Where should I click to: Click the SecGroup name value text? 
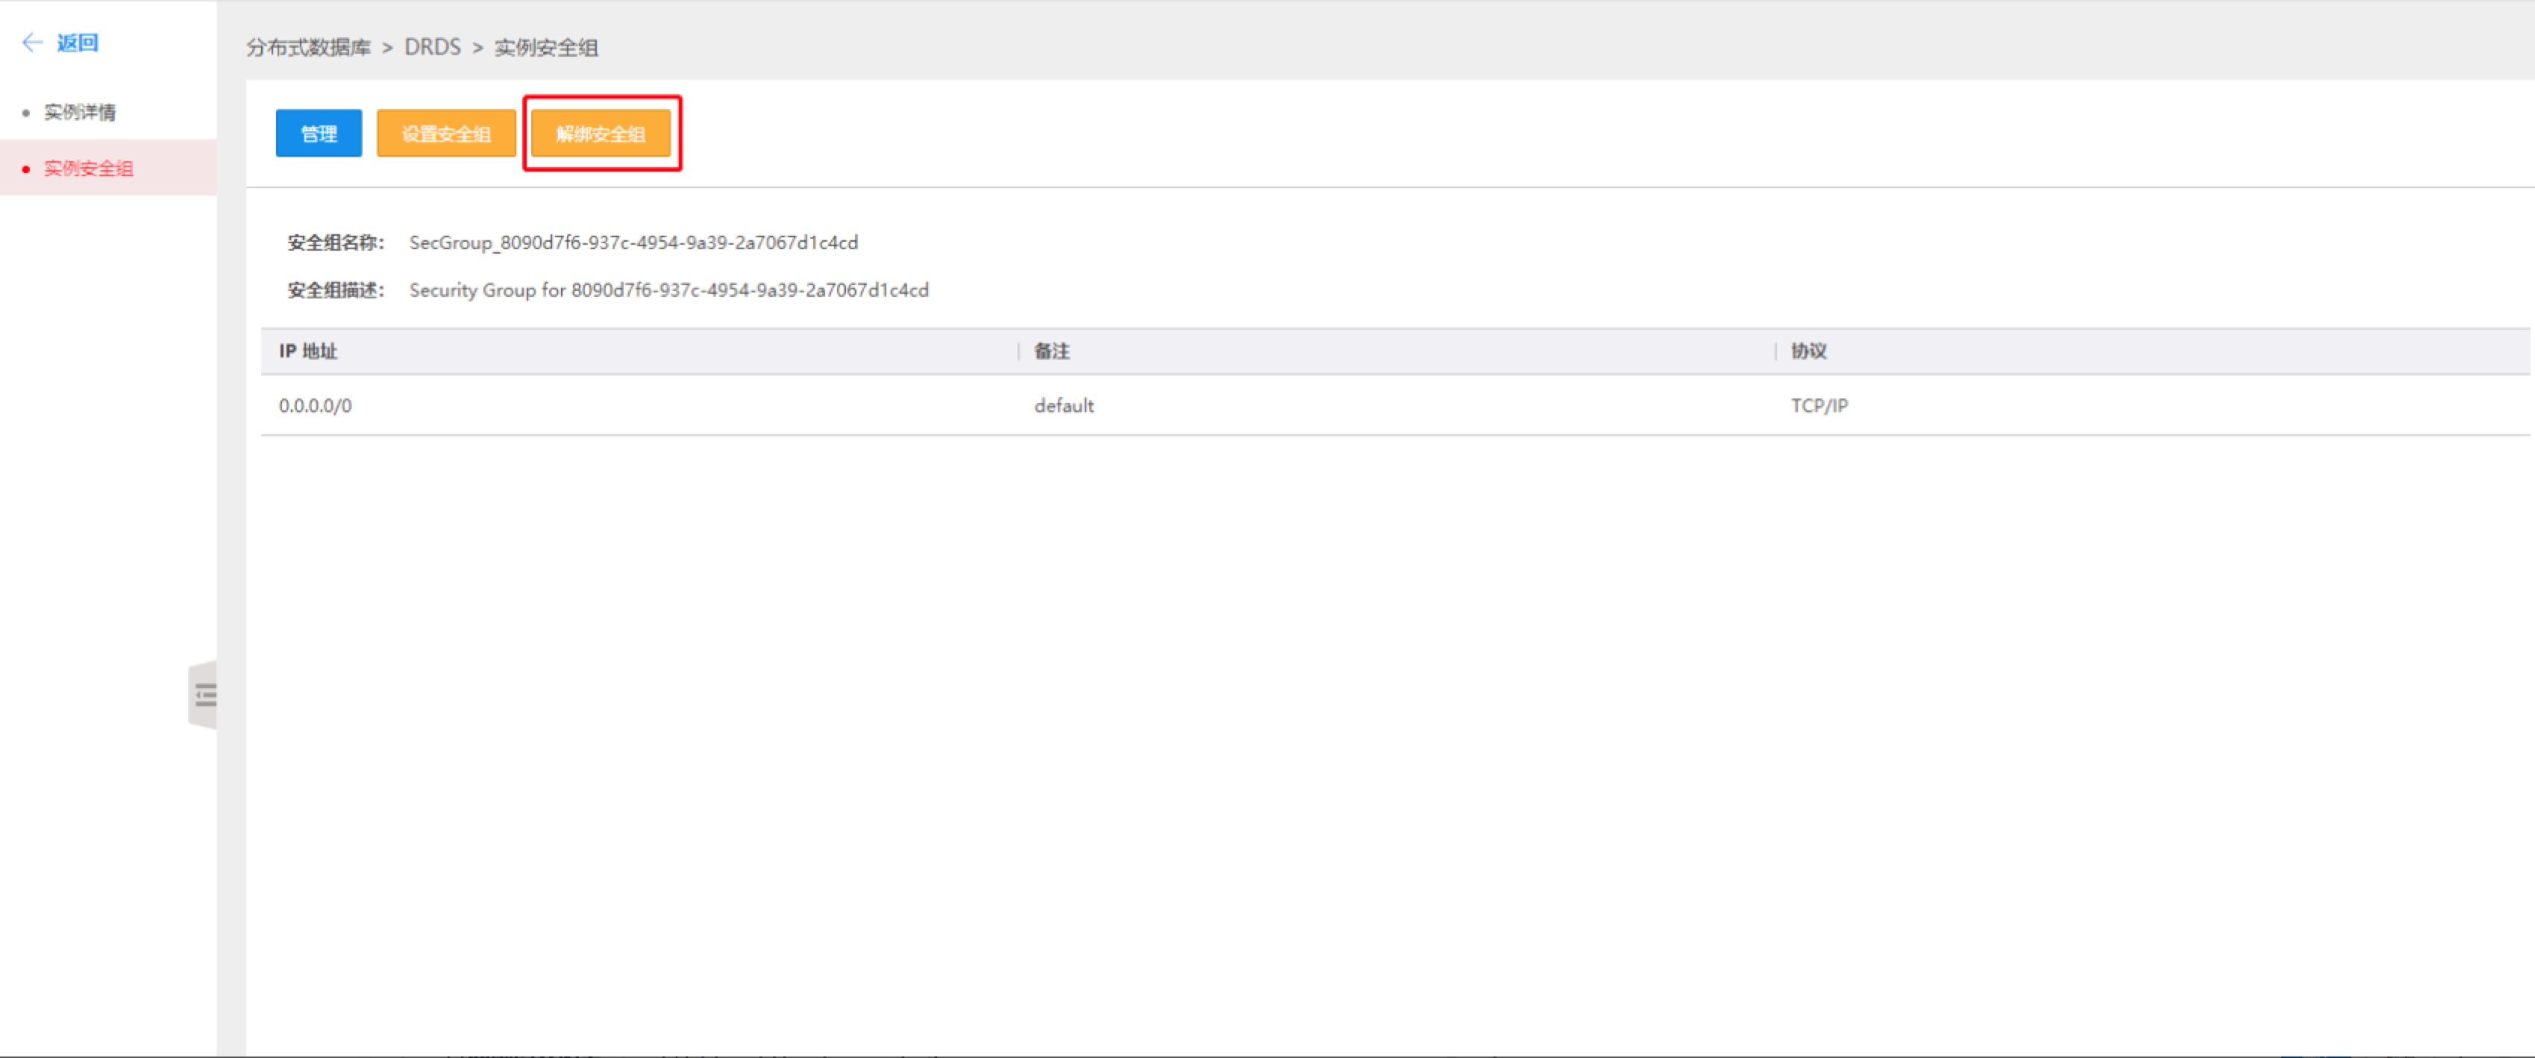click(634, 242)
